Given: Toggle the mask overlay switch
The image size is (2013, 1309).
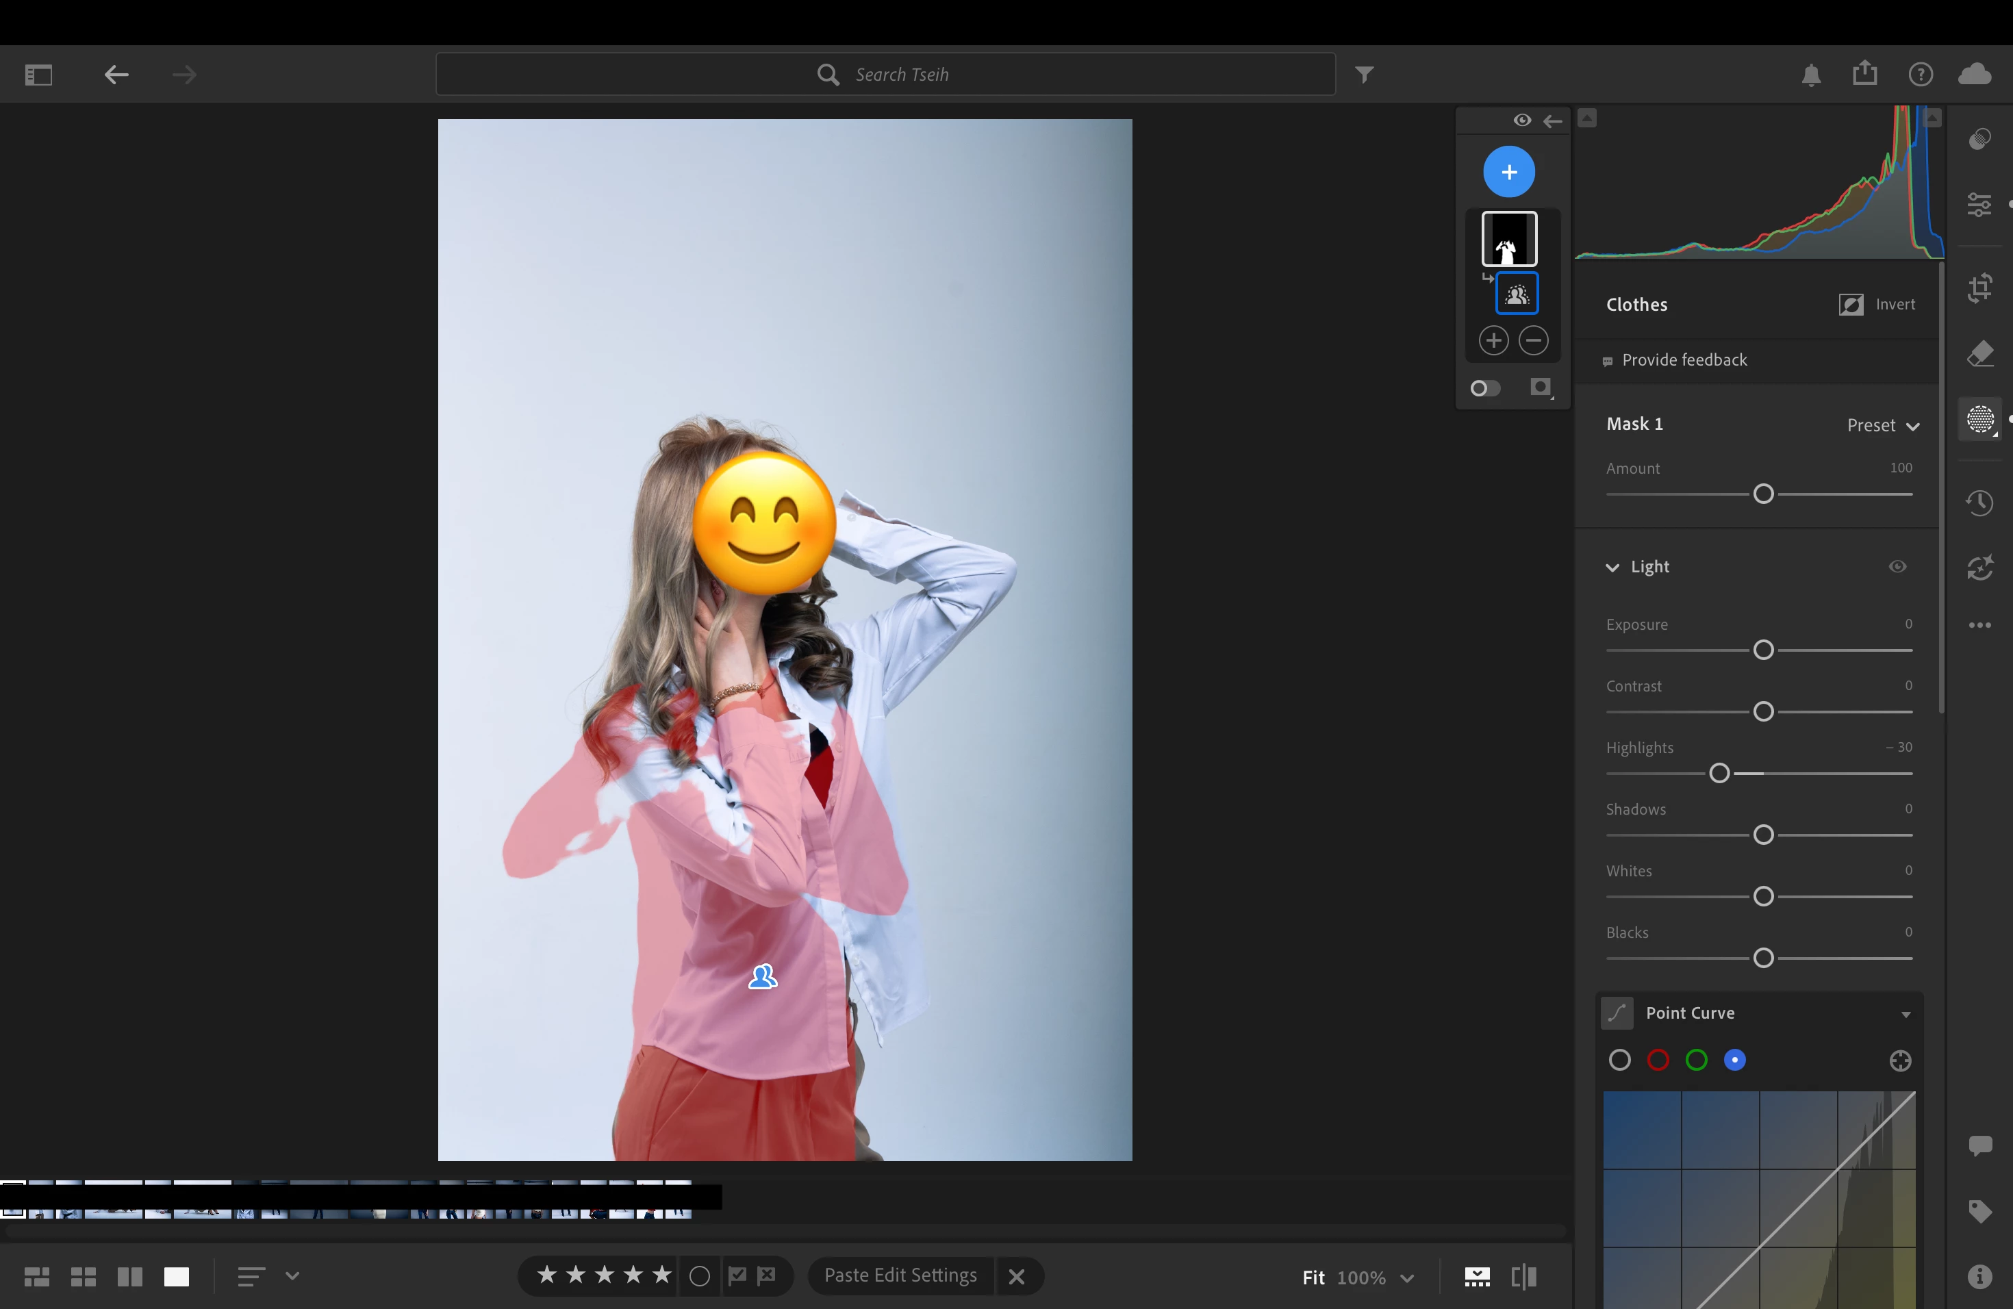Looking at the screenshot, I should coord(1485,388).
